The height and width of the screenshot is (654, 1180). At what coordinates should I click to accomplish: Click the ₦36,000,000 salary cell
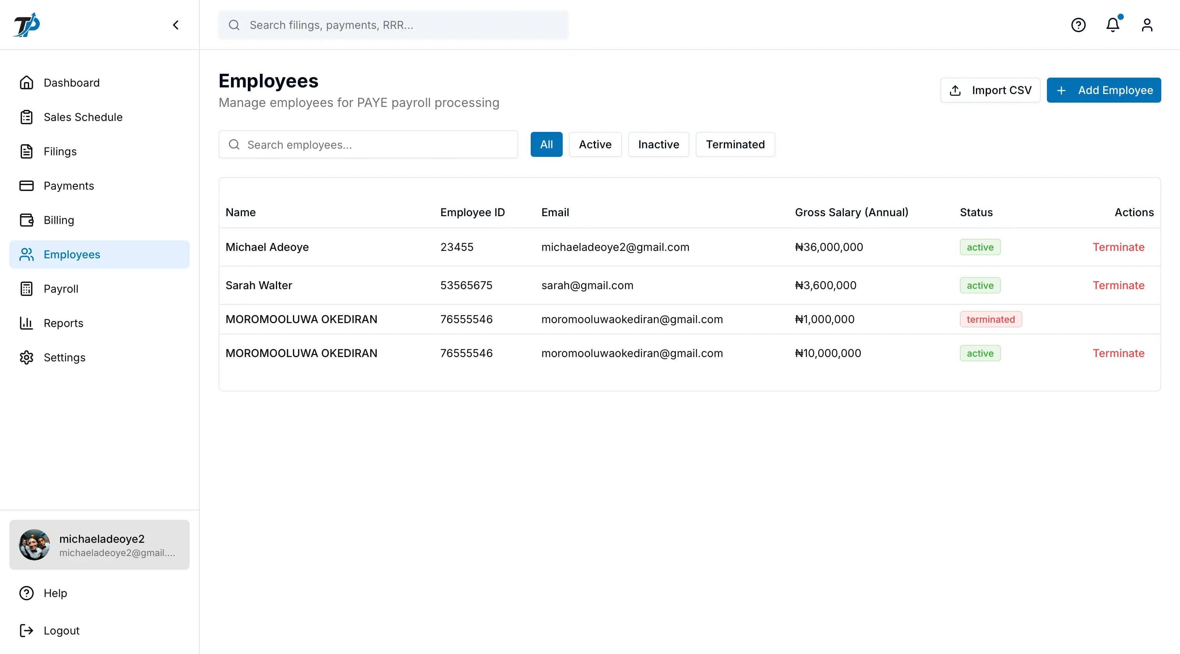[829, 247]
